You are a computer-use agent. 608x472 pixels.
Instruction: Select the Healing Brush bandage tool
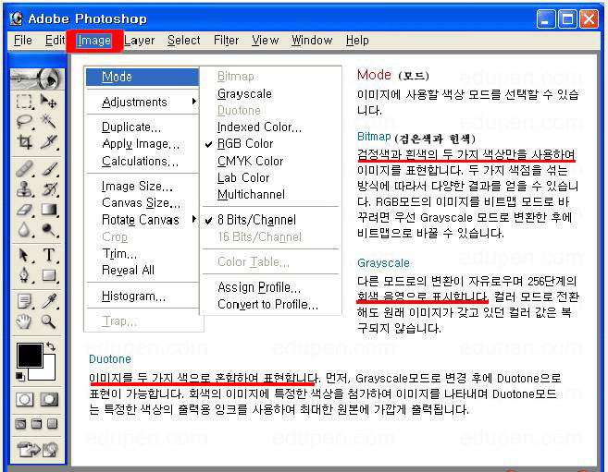pos(24,169)
